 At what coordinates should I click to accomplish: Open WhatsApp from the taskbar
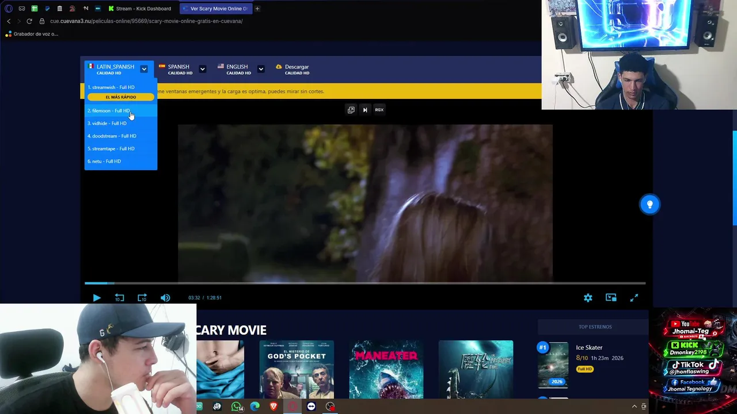[x=236, y=407]
